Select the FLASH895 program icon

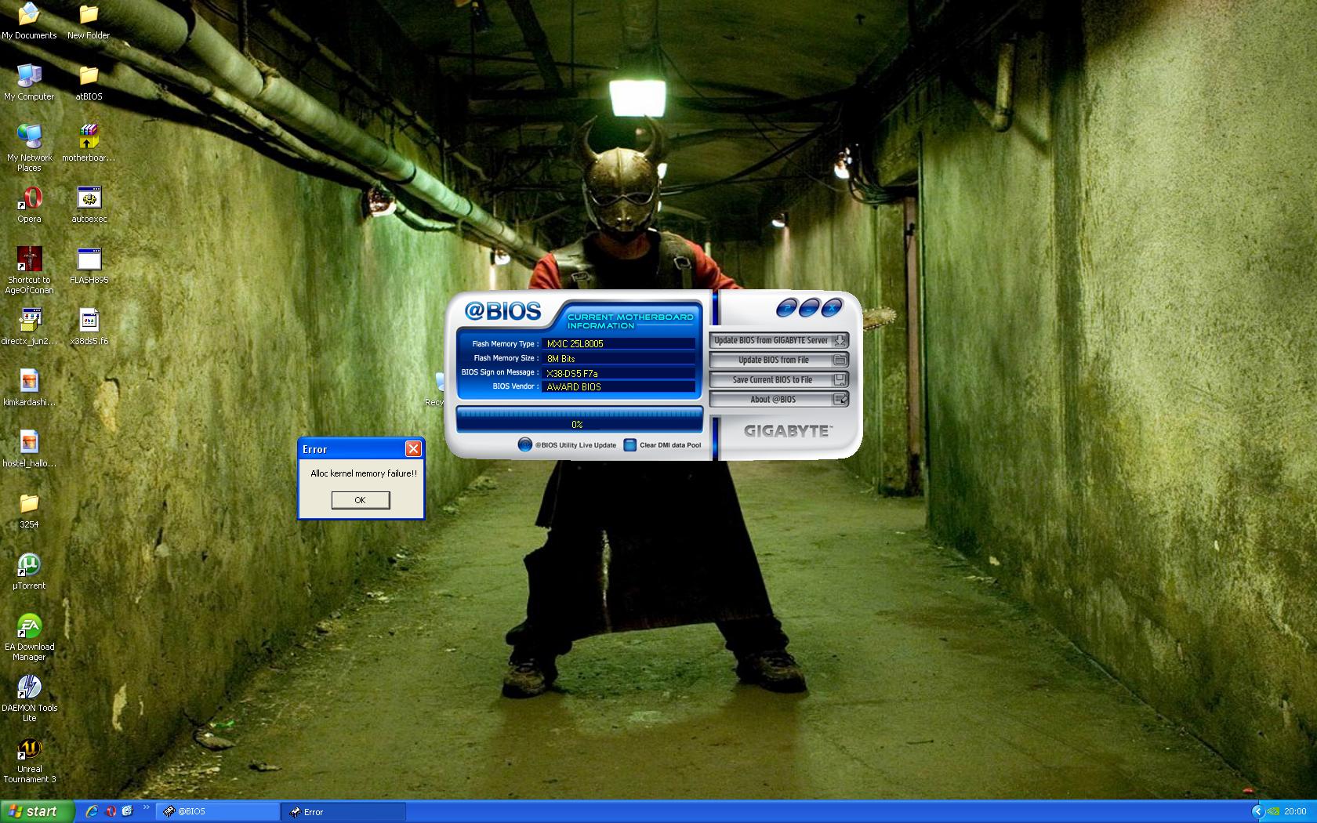(89, 266)
